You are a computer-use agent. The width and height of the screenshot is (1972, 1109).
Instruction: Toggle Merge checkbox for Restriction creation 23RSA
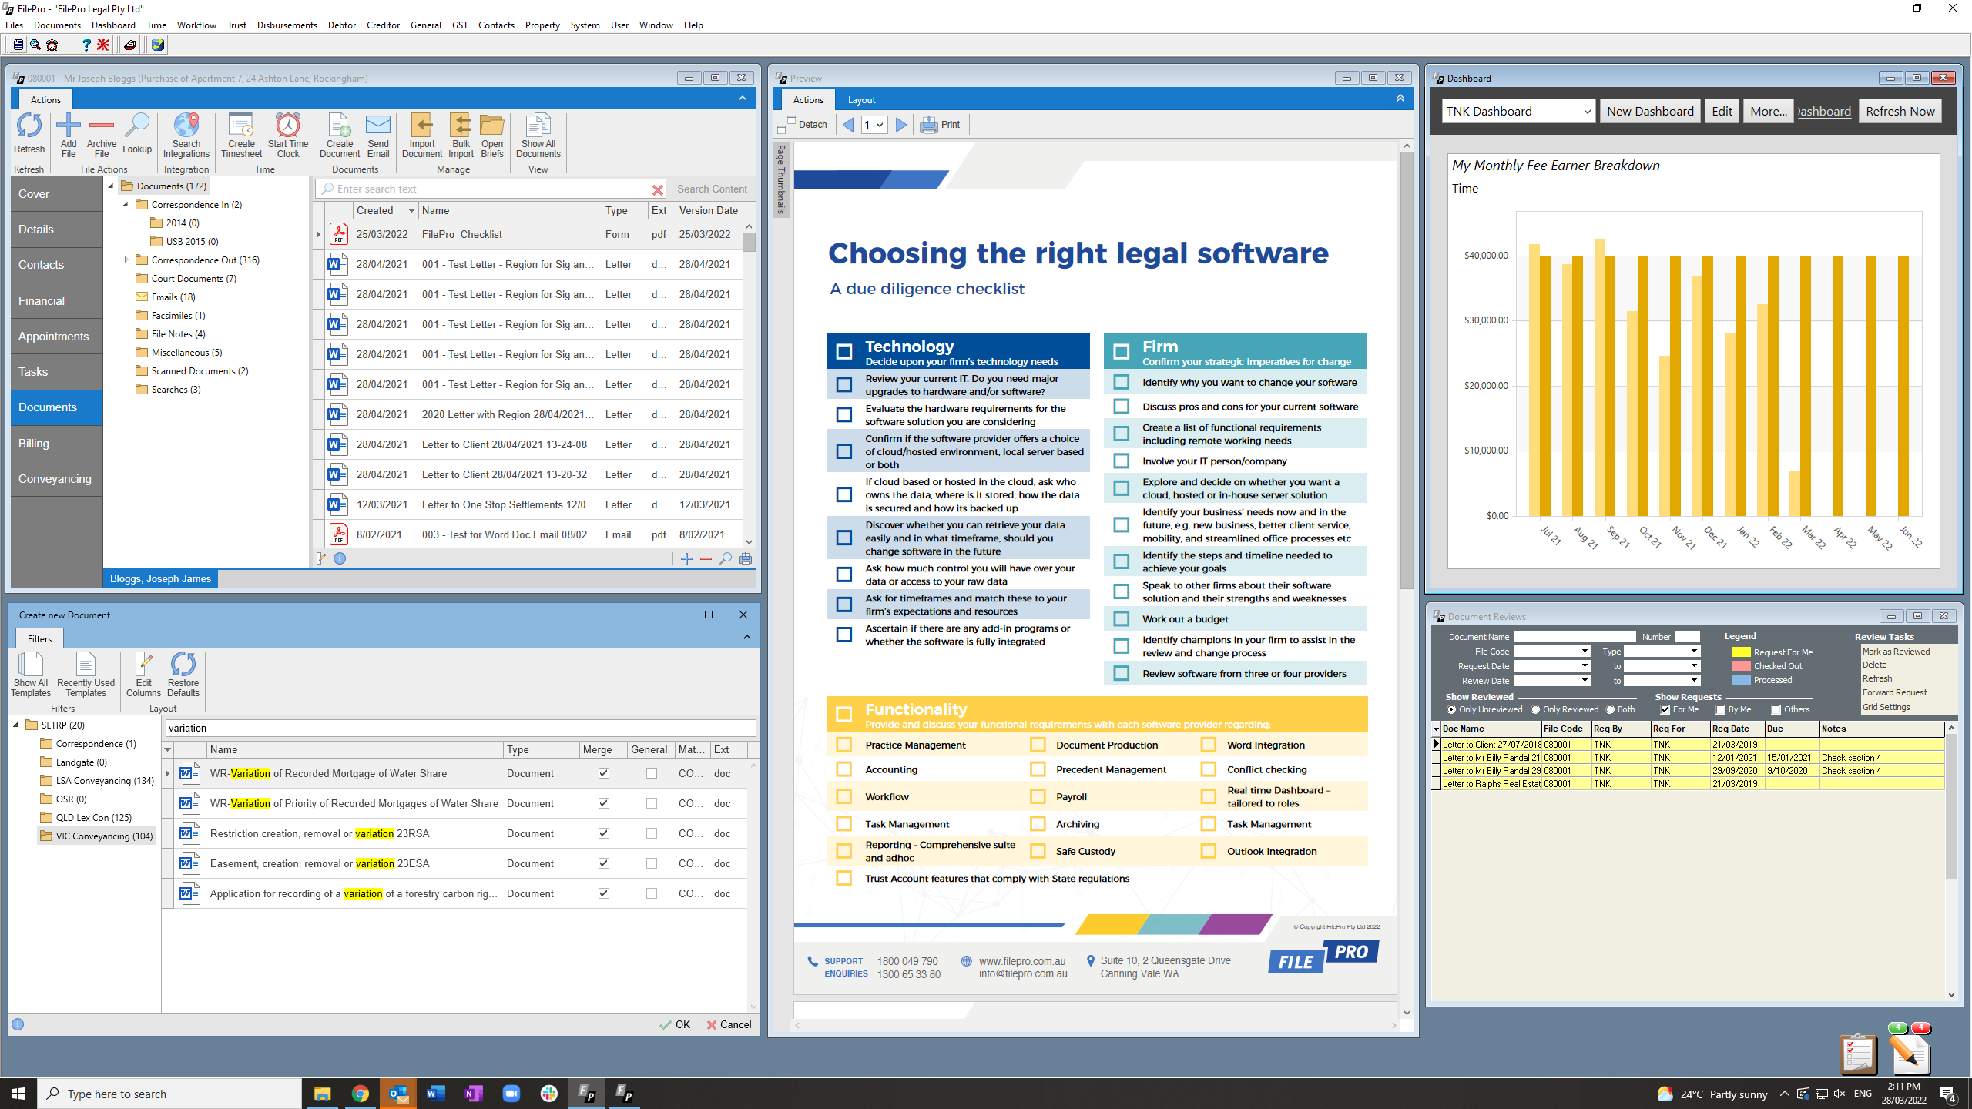click(x=604, y=833)
